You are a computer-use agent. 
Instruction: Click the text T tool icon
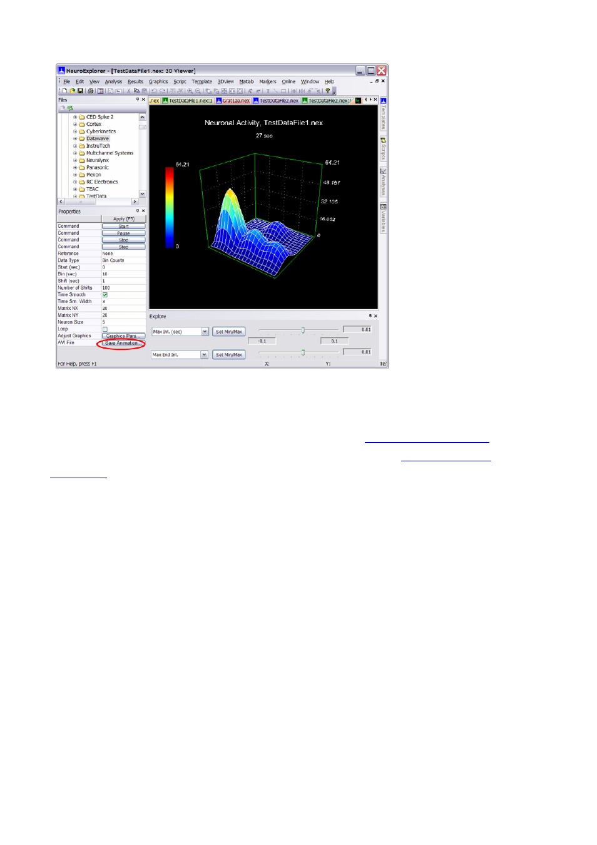(268, 91)
